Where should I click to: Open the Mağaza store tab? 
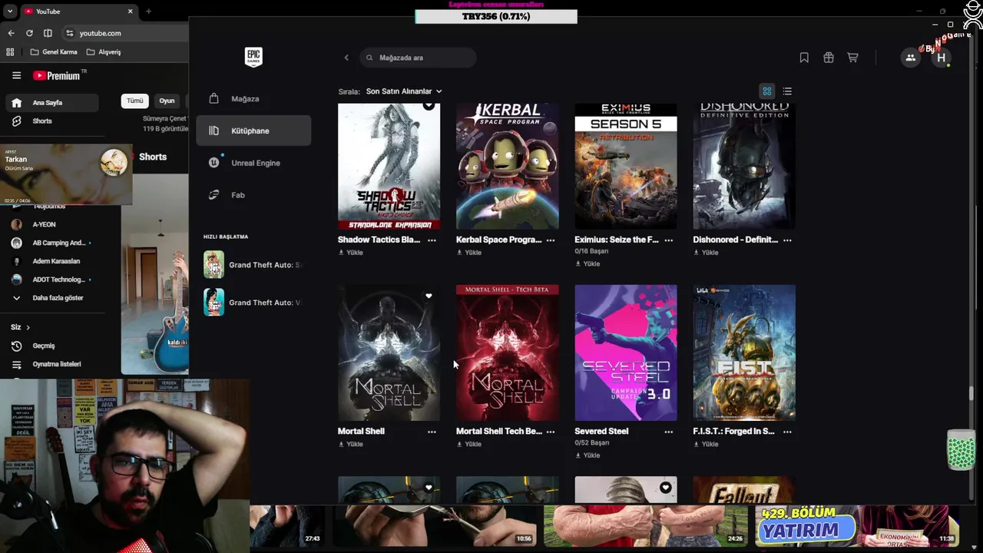253,98
